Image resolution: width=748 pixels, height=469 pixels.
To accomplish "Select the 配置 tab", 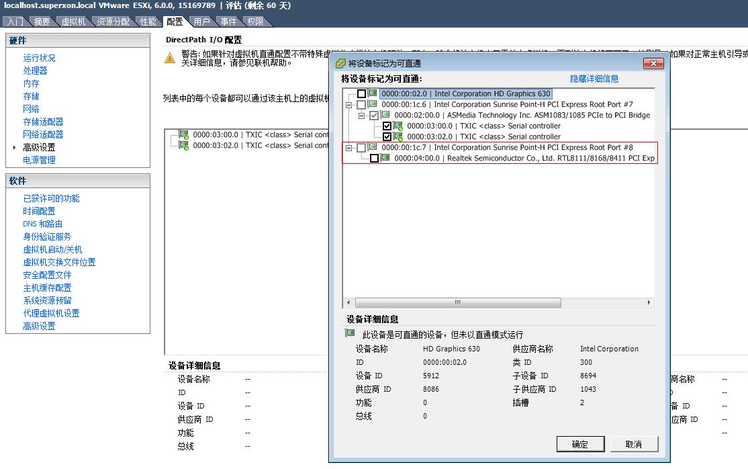I will pos(175,22).
